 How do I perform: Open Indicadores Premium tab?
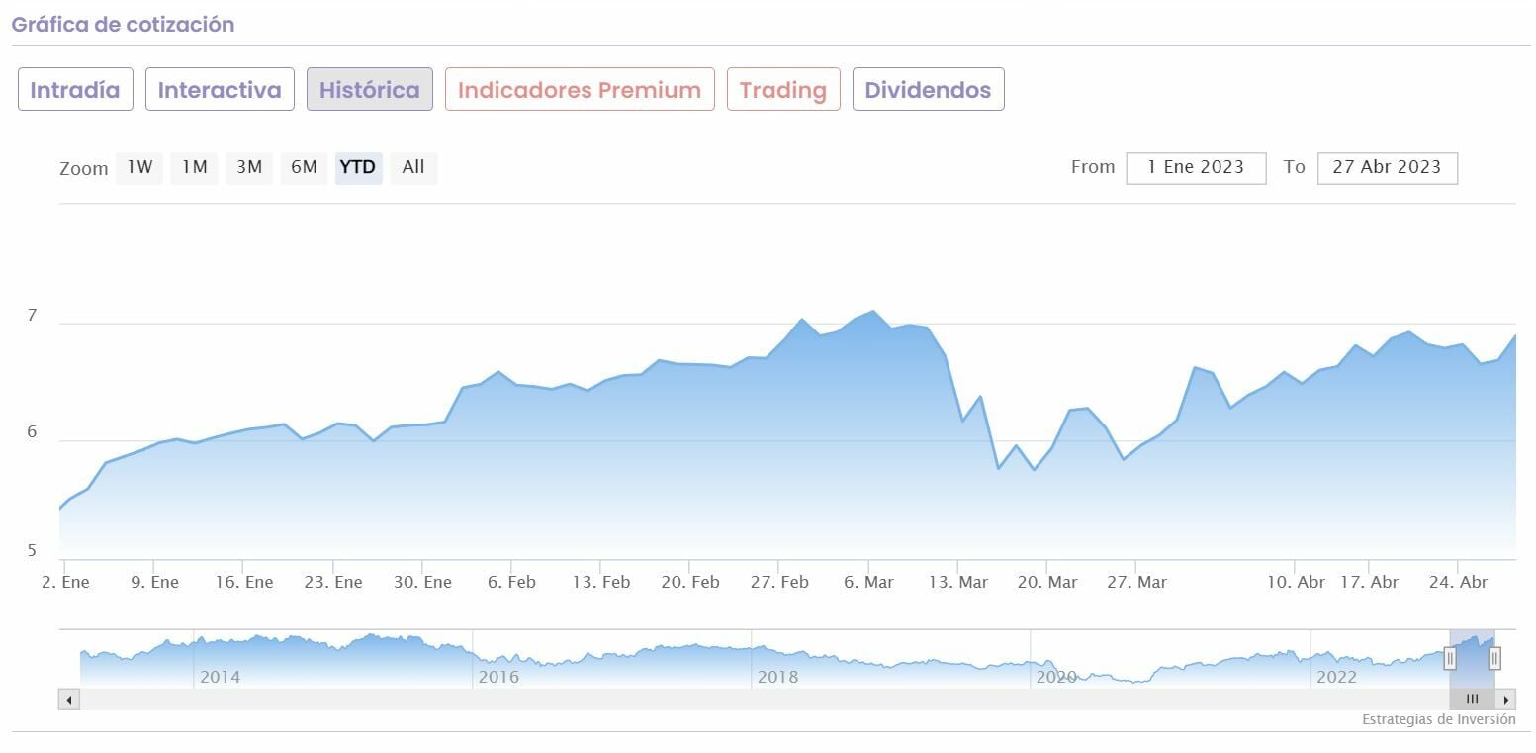tap(580, 89)
